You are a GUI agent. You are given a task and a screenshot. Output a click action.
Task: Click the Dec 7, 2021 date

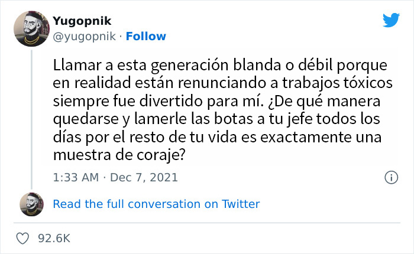pyautogui.click(x=144, y=177)
